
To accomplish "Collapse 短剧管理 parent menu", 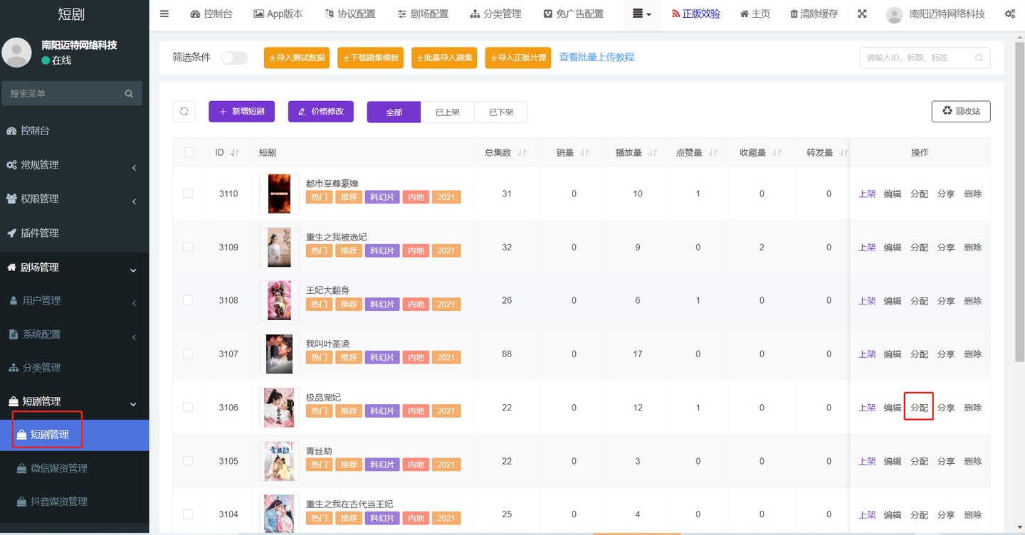I will coord(74,401).
